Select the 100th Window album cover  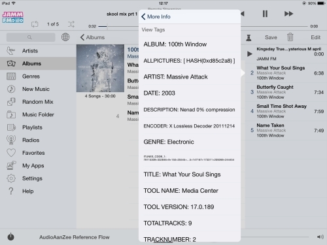100,68
